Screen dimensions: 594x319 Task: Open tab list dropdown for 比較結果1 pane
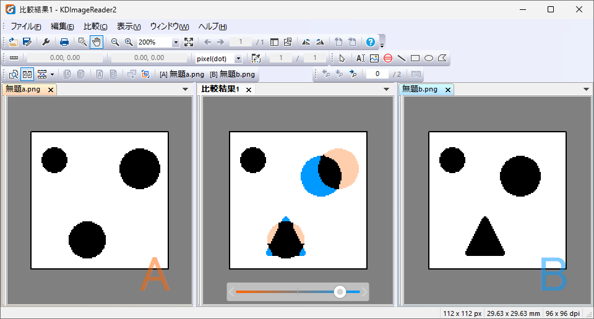(x=386, y=89)
